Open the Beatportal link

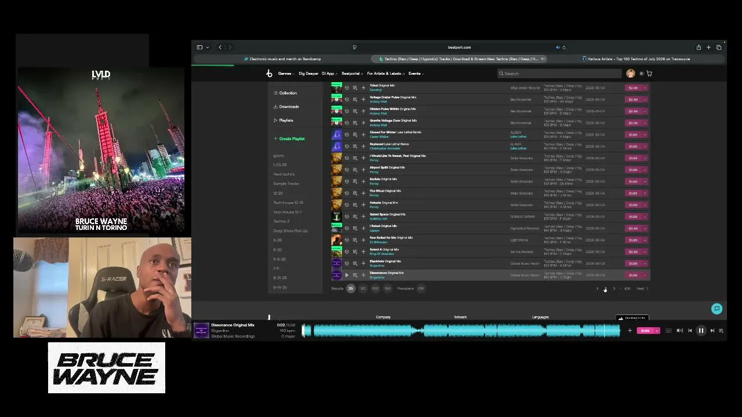[352, 74]
